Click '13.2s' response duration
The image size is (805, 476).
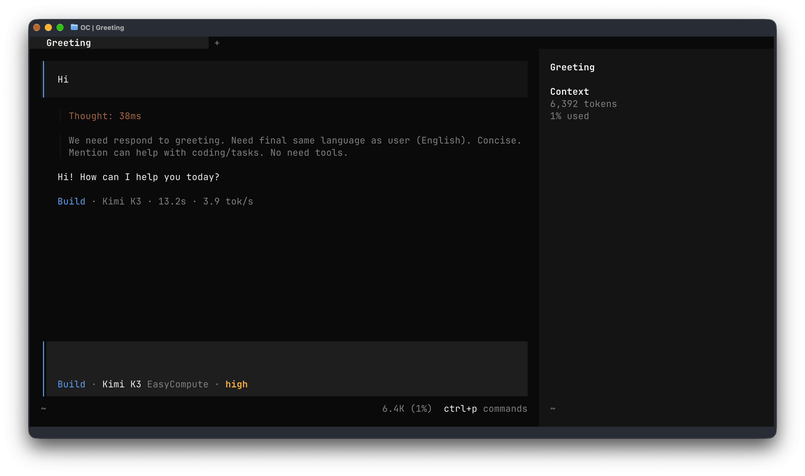[x=172, y=201]
